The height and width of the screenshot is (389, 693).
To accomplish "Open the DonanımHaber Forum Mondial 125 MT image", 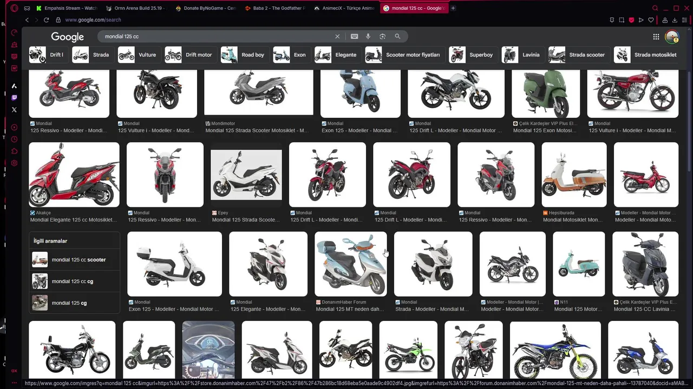I will coord(351,264).
